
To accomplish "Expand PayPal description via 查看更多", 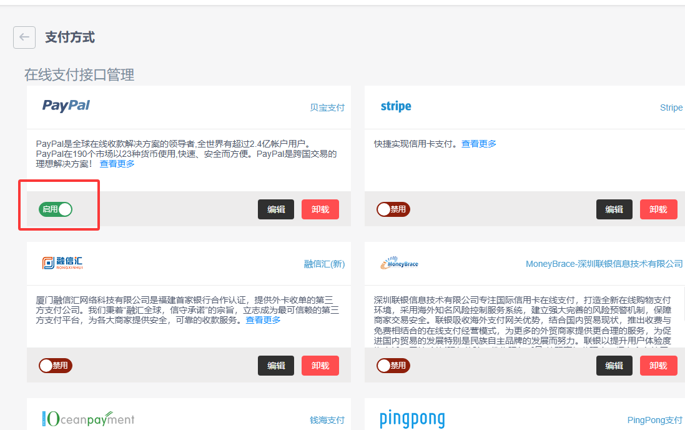I will [117, 164].
